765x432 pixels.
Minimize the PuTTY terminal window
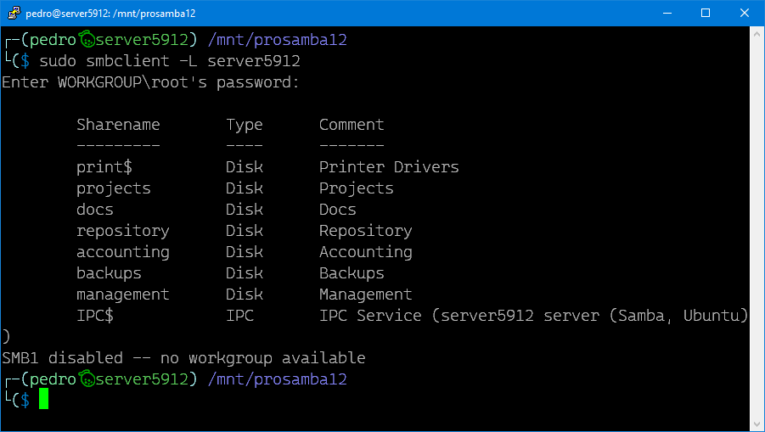(667, 13)
